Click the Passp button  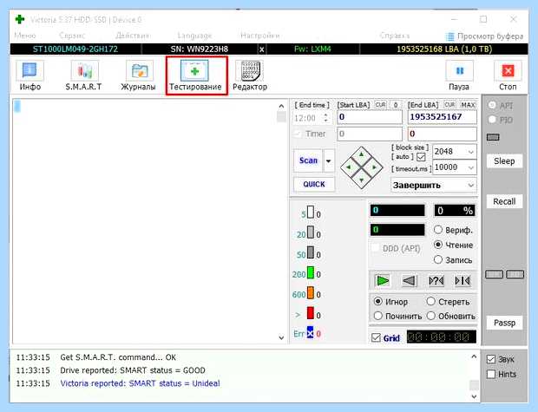(x=504, y=323)
